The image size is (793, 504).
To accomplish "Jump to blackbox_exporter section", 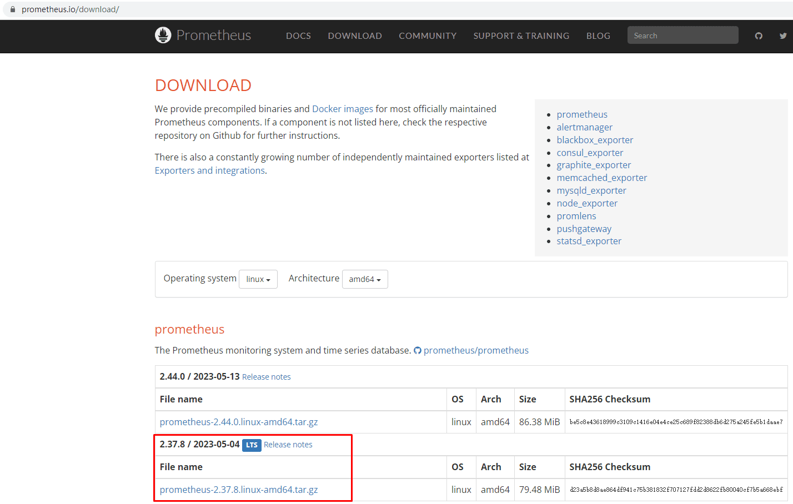I will coord(595,140).
